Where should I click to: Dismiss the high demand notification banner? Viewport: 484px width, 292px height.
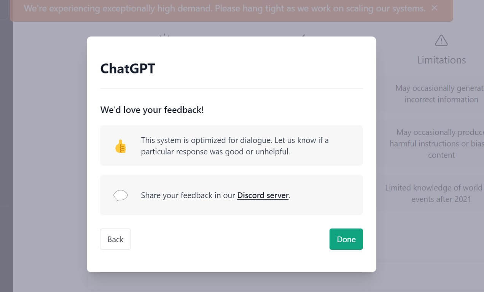tap(435, 8)
